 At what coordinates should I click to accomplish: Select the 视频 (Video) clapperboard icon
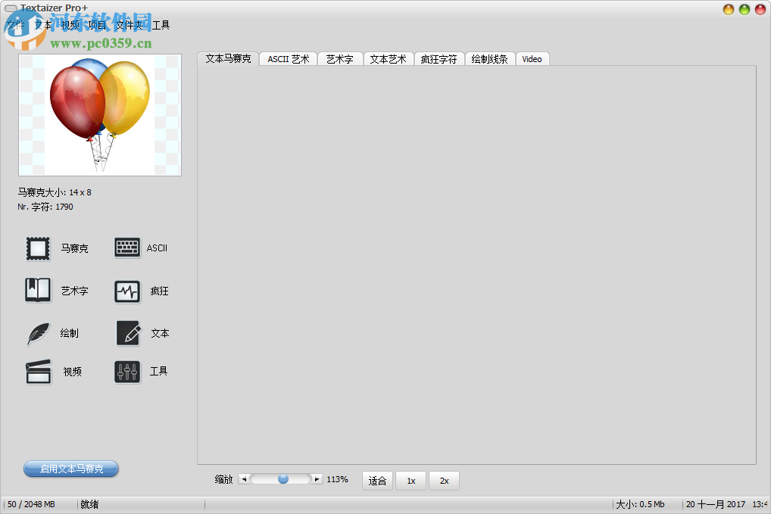(x=38, y=371)
